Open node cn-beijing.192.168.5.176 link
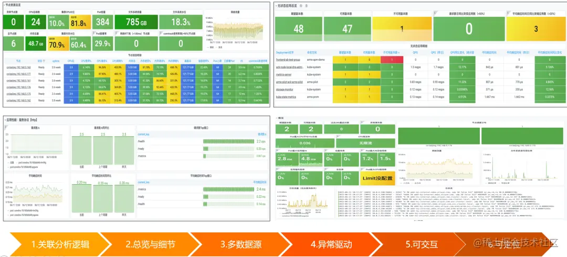This screenshot has height=257, width=567. 18,87
